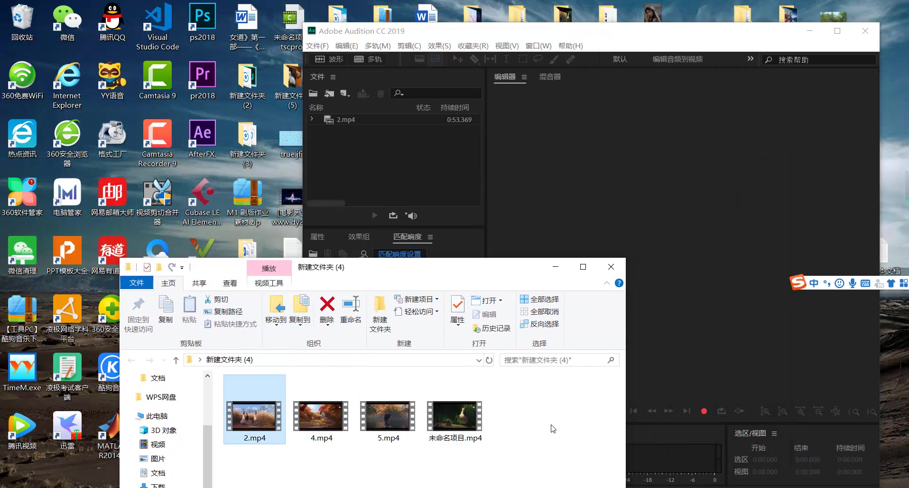Click the red Record button in Audition

[x=704, y=411]
